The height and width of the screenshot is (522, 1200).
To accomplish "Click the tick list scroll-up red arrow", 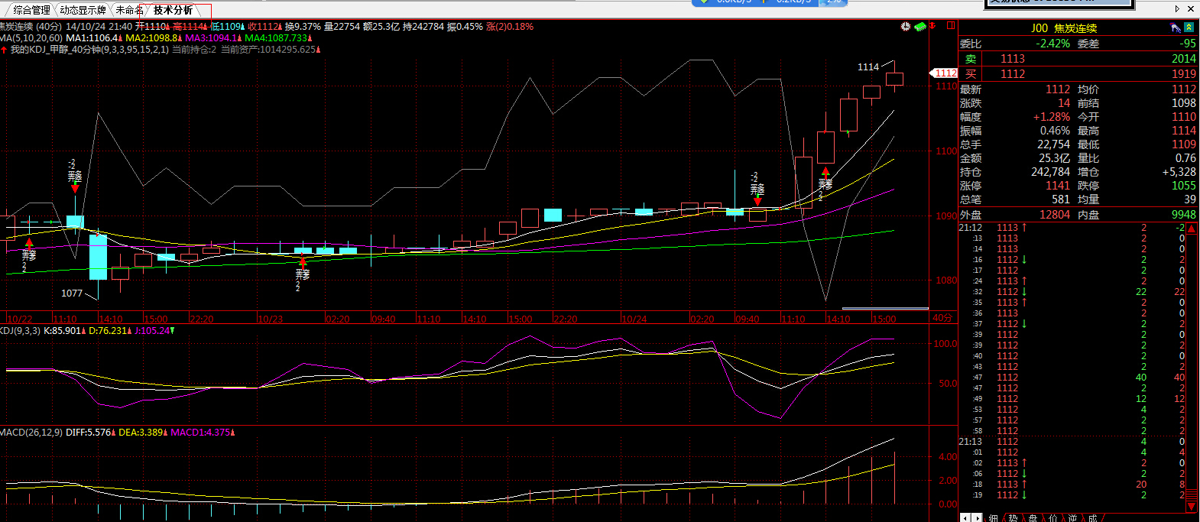I will (x=1192, y=229).
